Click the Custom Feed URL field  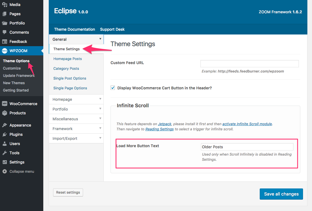coord(249,64)
